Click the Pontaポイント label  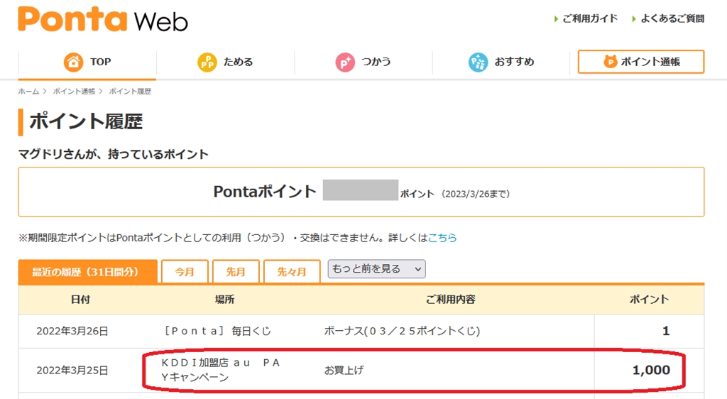(265, 192)
